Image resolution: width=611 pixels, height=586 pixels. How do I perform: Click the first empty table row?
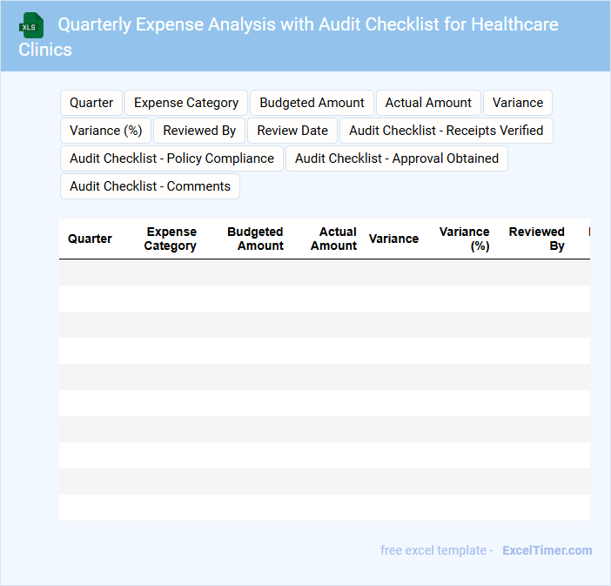pyautogui.click(x=324, y=273)
